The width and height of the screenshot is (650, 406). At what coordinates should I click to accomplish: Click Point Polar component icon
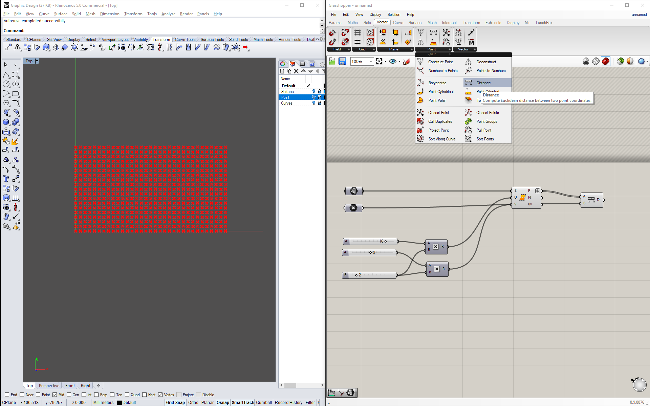420,100
